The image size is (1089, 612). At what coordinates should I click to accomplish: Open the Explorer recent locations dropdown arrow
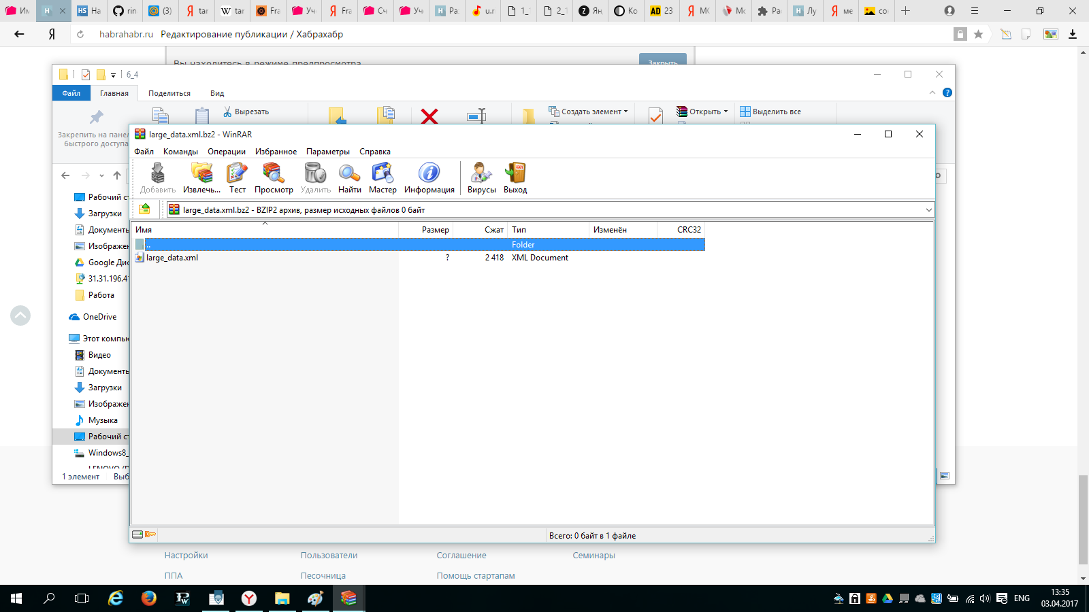(x=101, y=175)
